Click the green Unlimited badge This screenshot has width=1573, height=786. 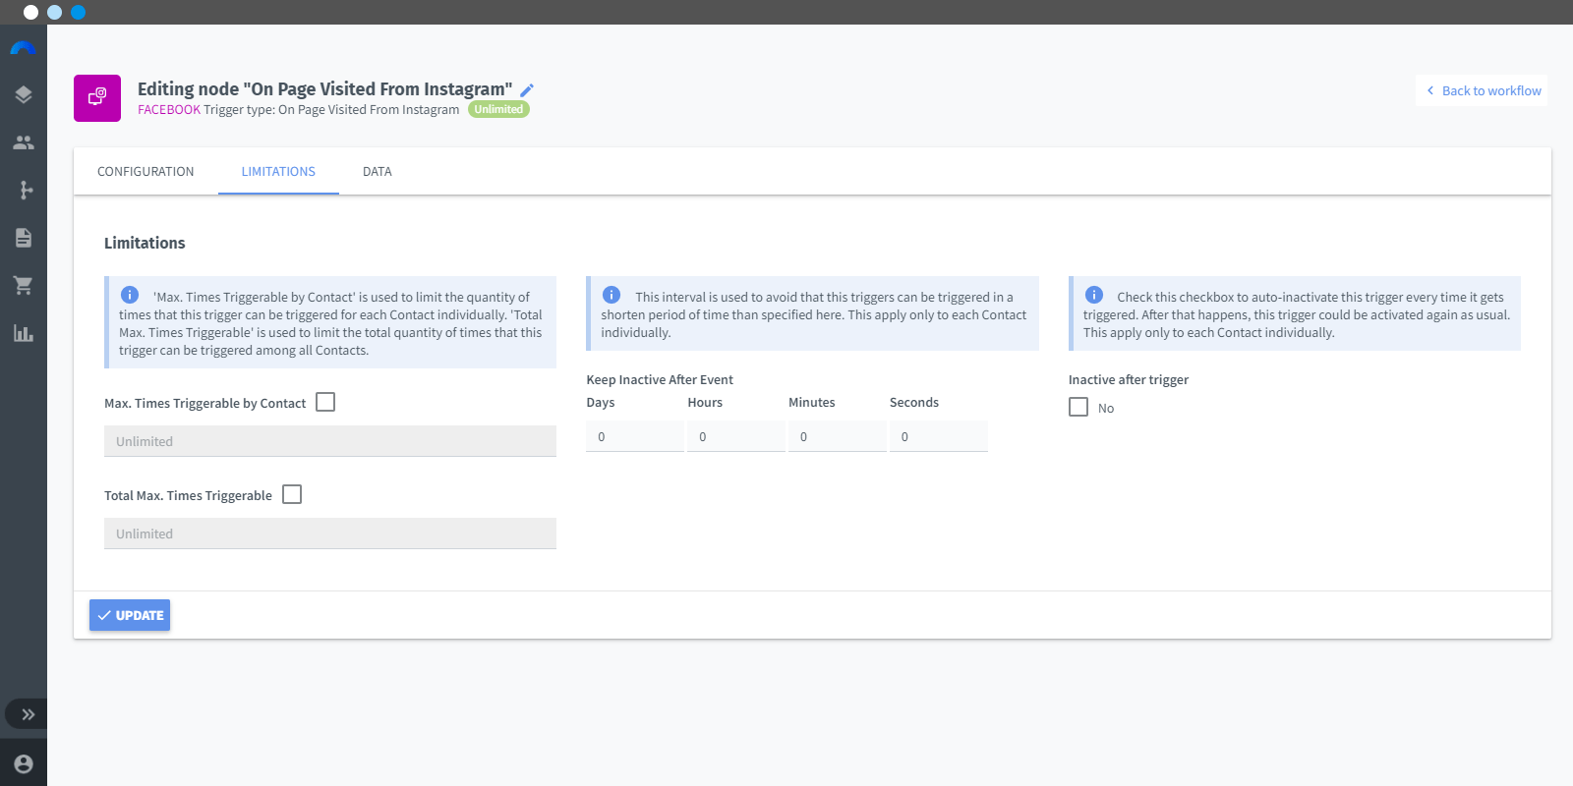coord(498,109)
